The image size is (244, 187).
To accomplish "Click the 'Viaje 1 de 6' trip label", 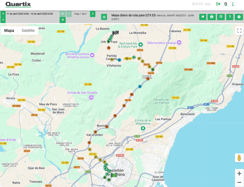I will point(80,14).
